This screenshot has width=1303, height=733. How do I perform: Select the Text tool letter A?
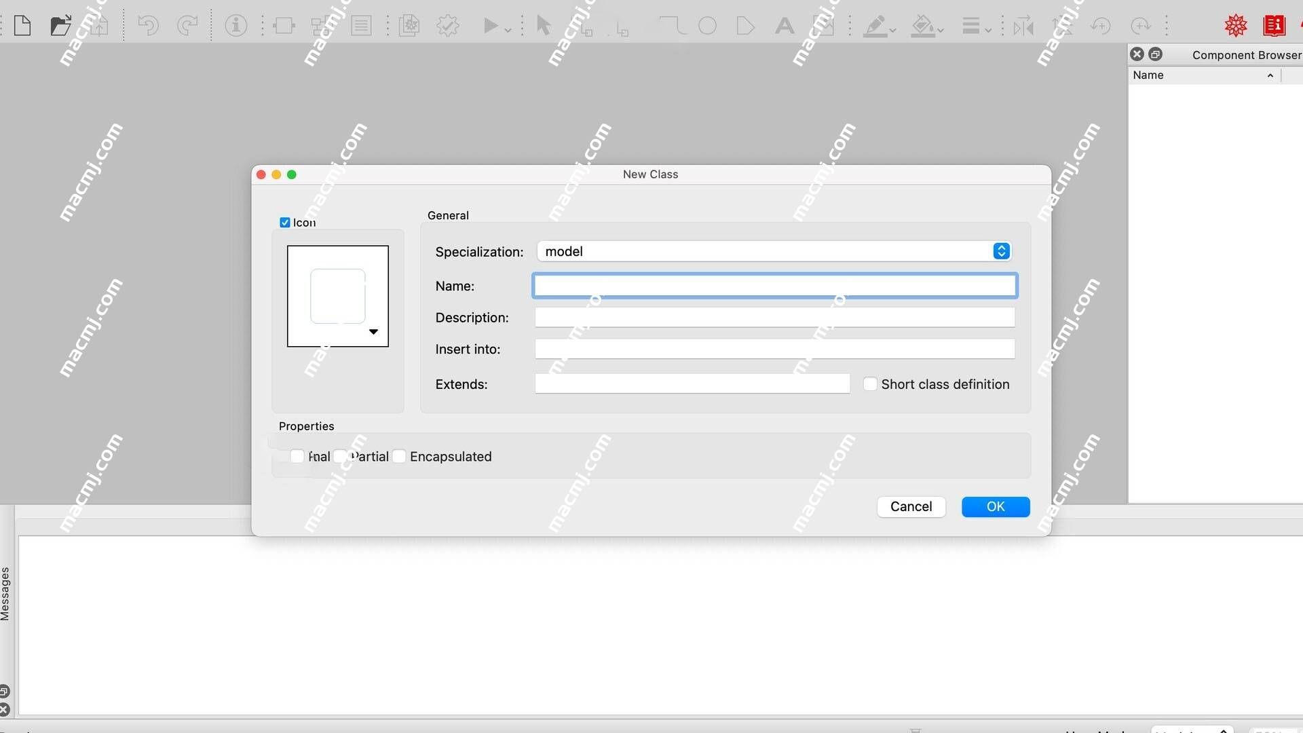(x=785, y=26)
